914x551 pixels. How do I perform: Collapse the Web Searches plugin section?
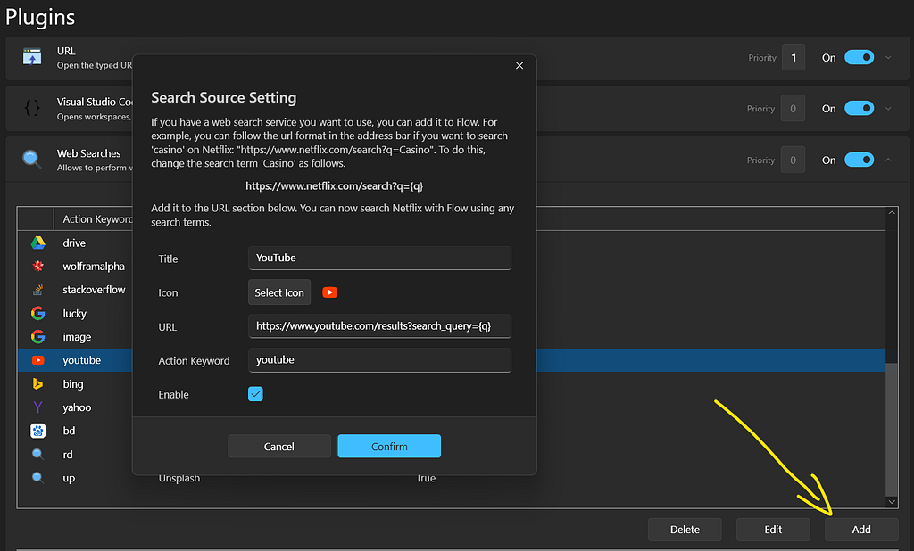click(x=888, y=160)
